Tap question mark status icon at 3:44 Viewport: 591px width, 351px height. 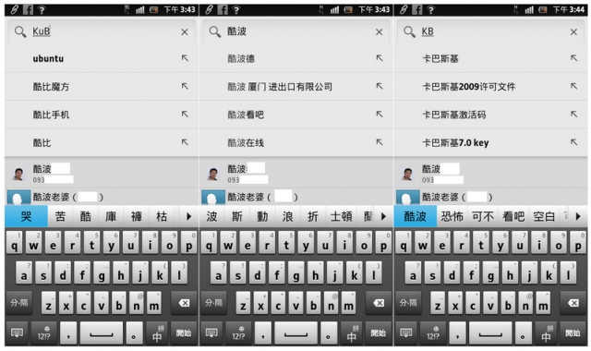click(430, 10)
